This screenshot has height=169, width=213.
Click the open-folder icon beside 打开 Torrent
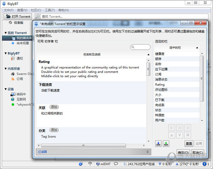point(8,16)
